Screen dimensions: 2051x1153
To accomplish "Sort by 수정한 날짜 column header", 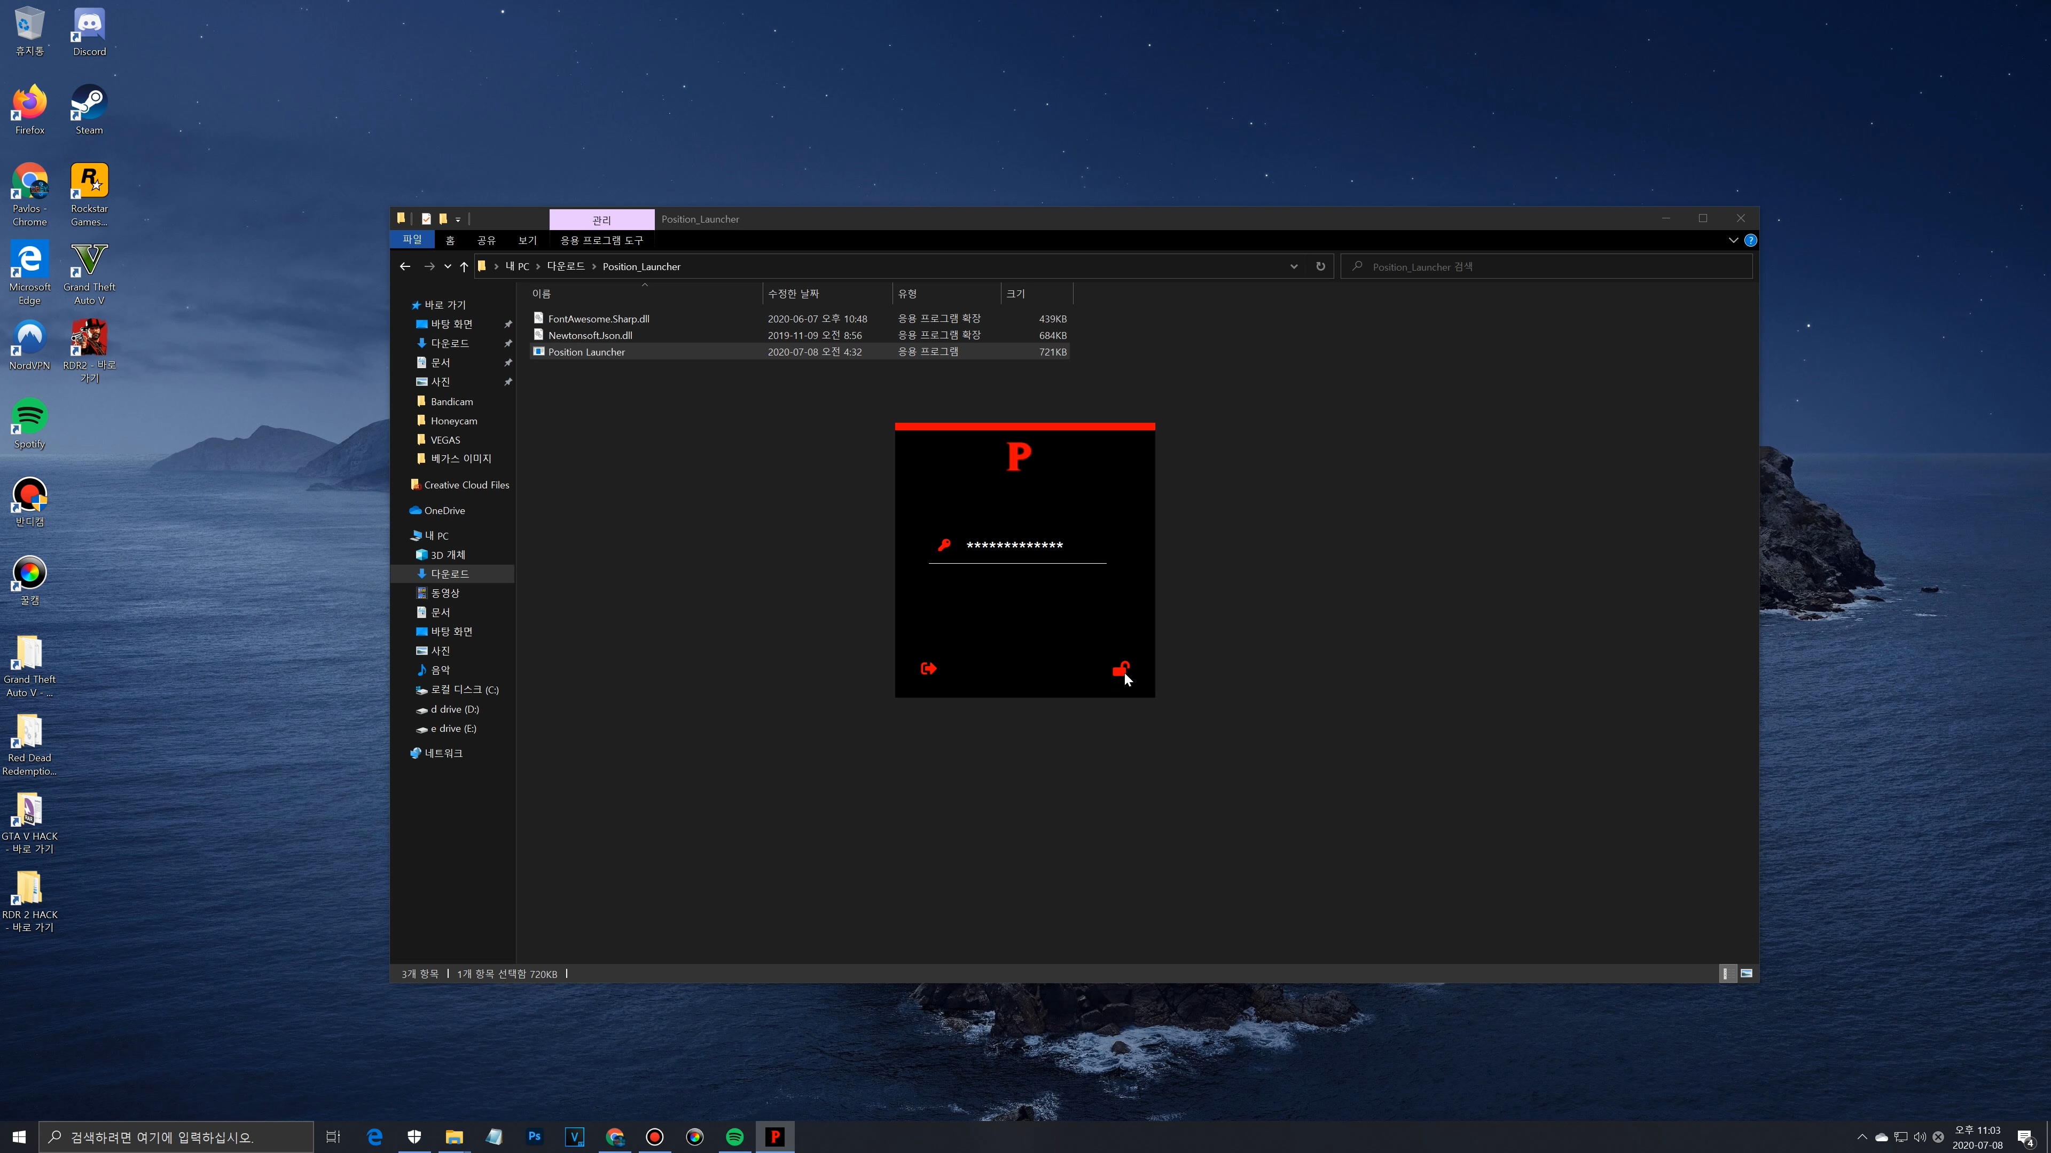I will tap(793, 294).
